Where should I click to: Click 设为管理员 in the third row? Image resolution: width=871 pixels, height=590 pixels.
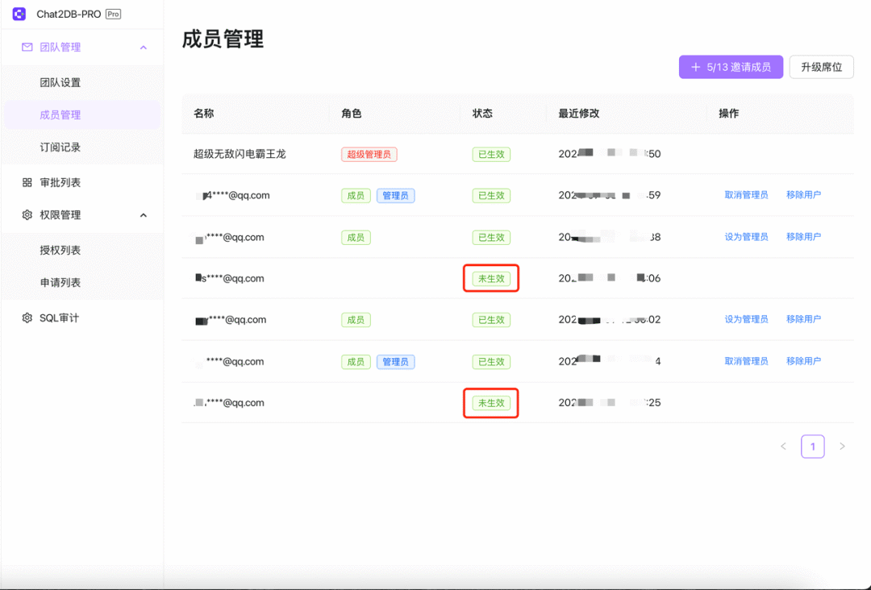pos(746,237)
